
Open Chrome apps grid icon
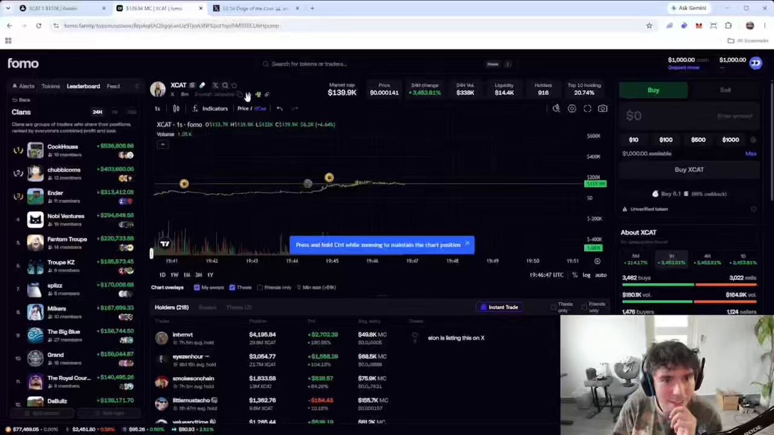[8, 41]
